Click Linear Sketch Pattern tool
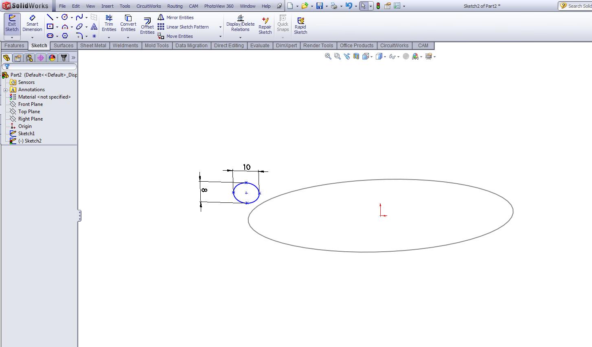The image size is (592, 347). (x=183, y=27)
